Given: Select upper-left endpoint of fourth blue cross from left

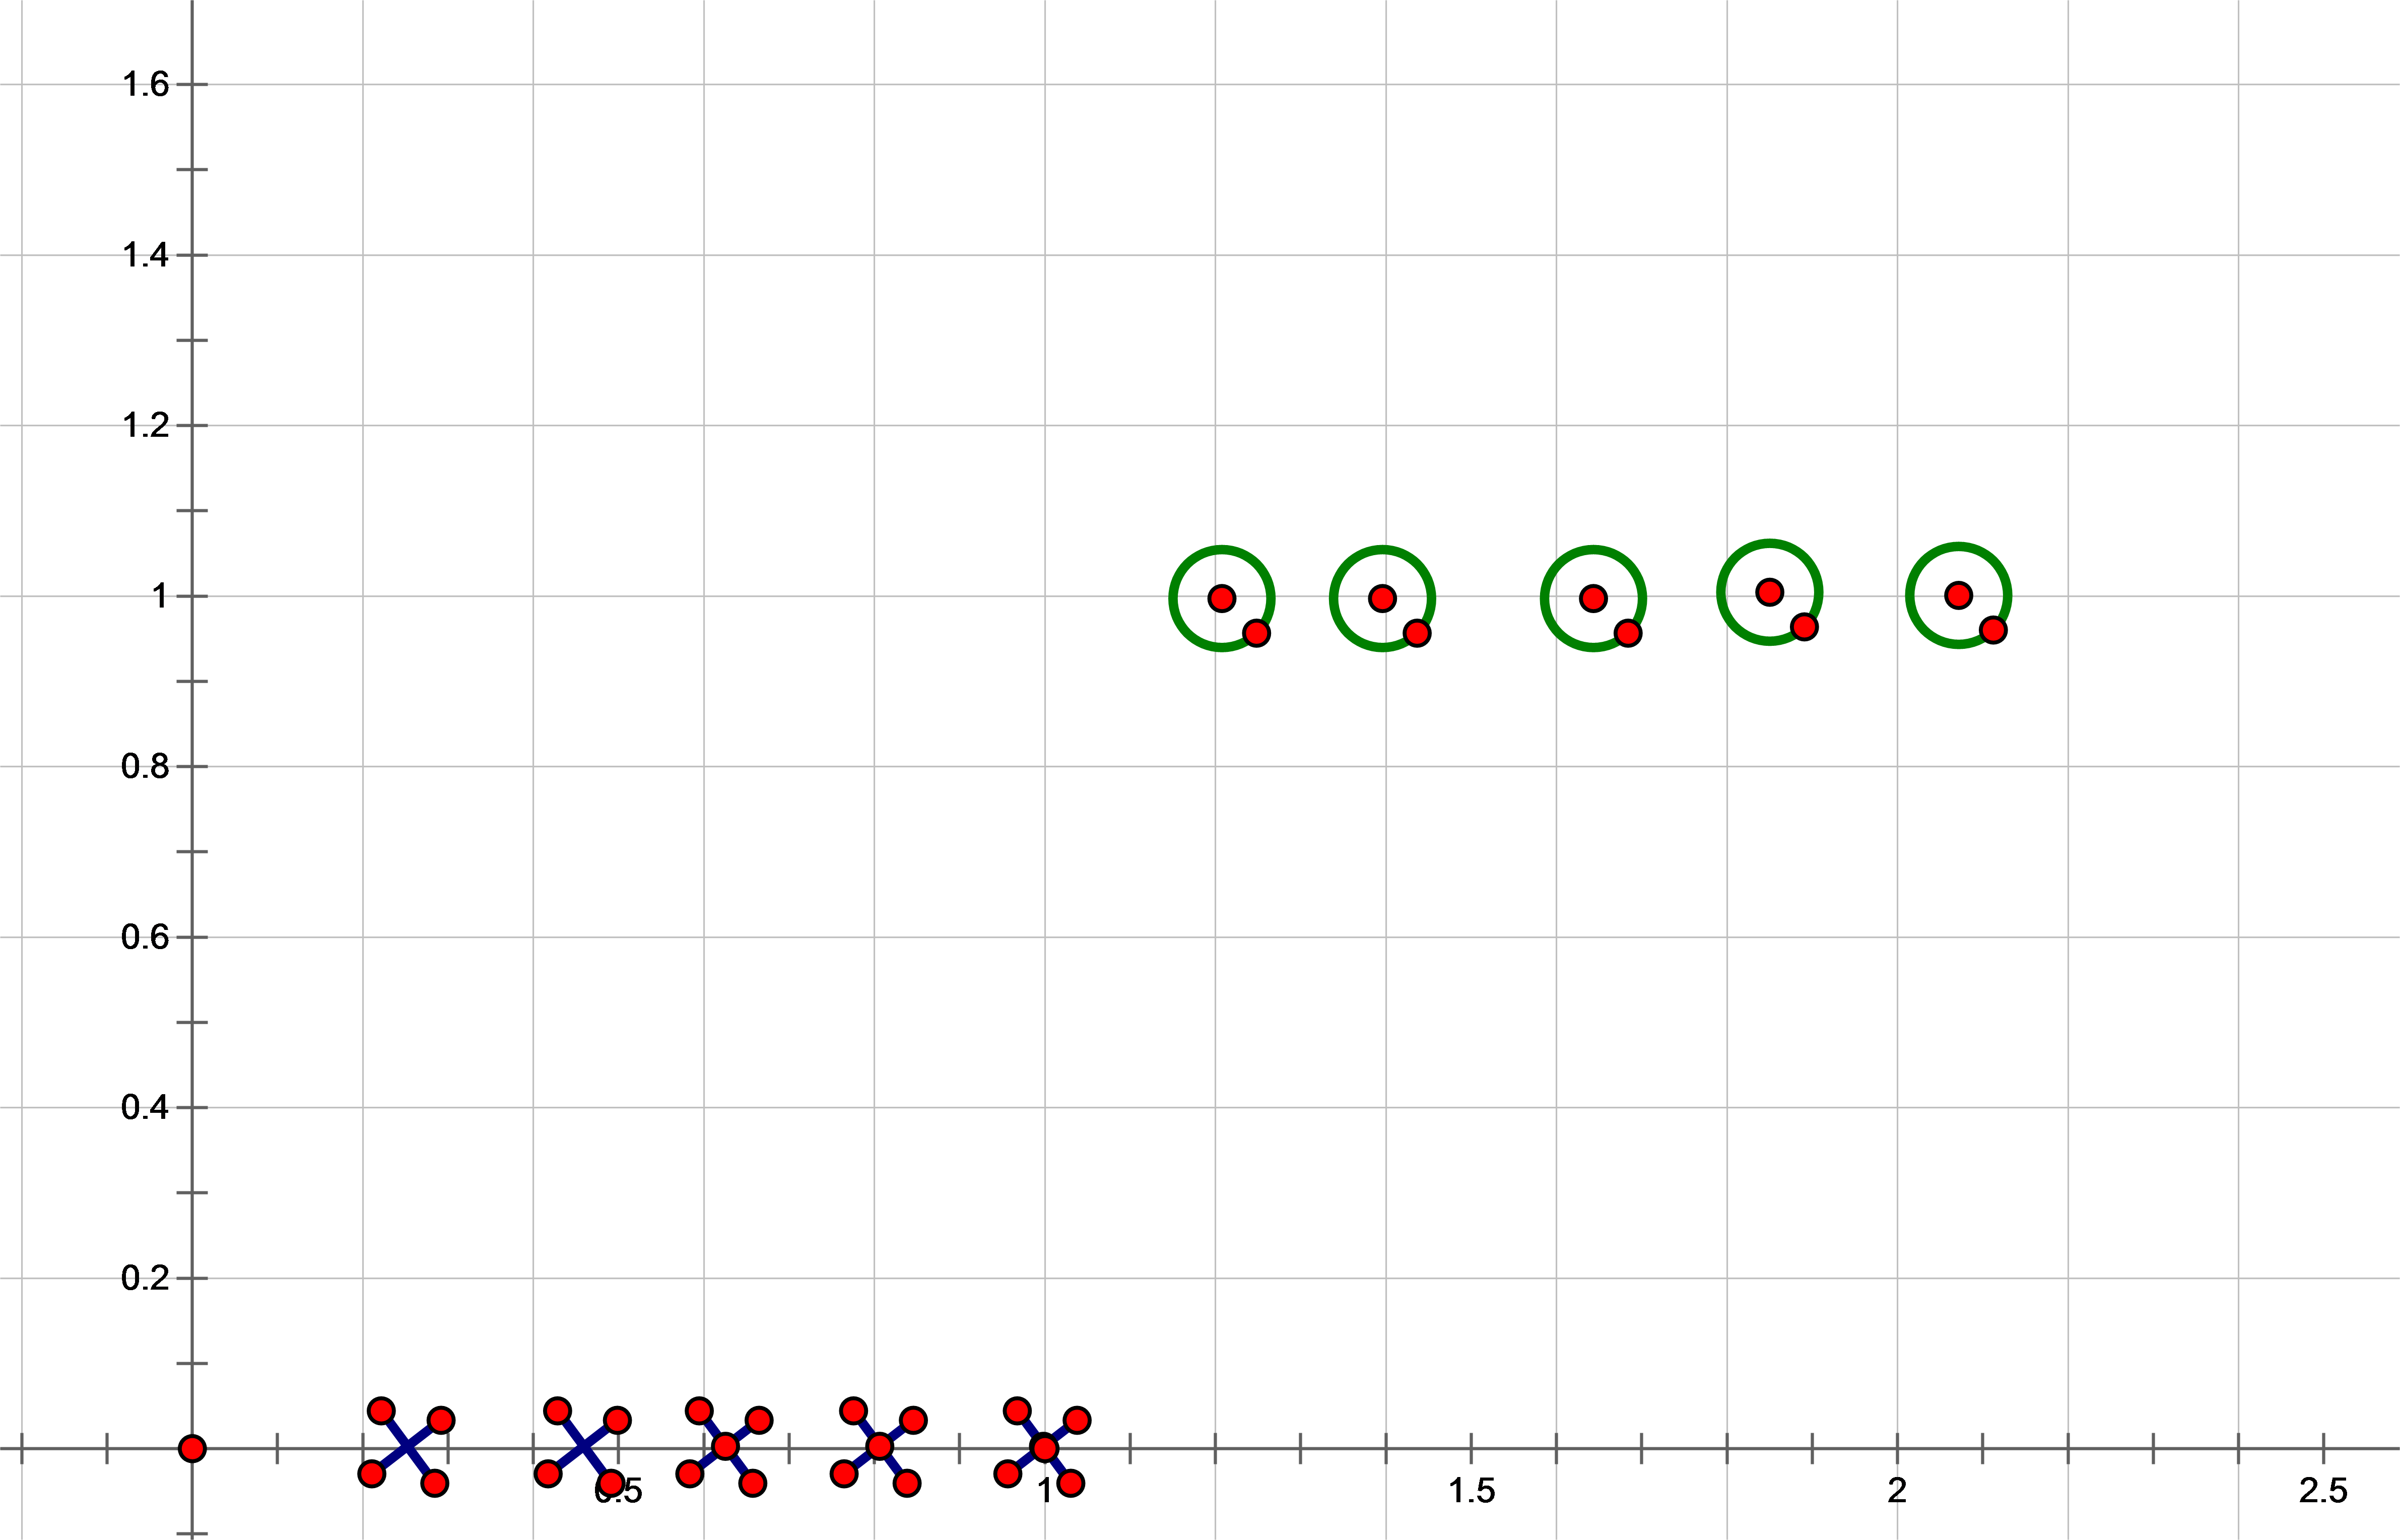Looking at the screenshot, I should click(853, 1411).
